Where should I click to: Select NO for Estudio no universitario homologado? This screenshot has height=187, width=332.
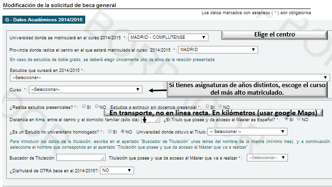pos(122,131)
